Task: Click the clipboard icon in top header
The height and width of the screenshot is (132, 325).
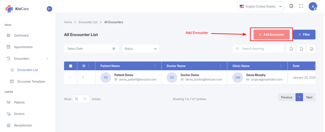Action: [291, 6]
